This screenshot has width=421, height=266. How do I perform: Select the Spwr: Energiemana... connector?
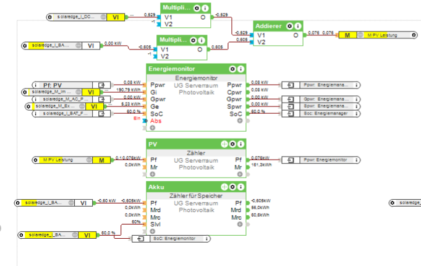(321, 106)
